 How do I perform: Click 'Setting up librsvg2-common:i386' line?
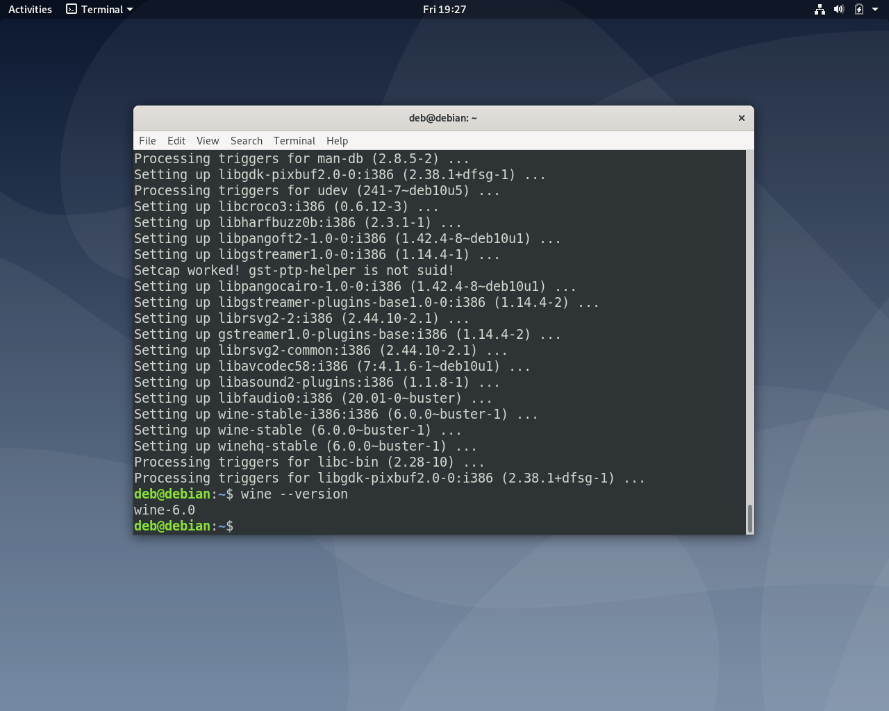pyautogui.click(x=321, y=351)
